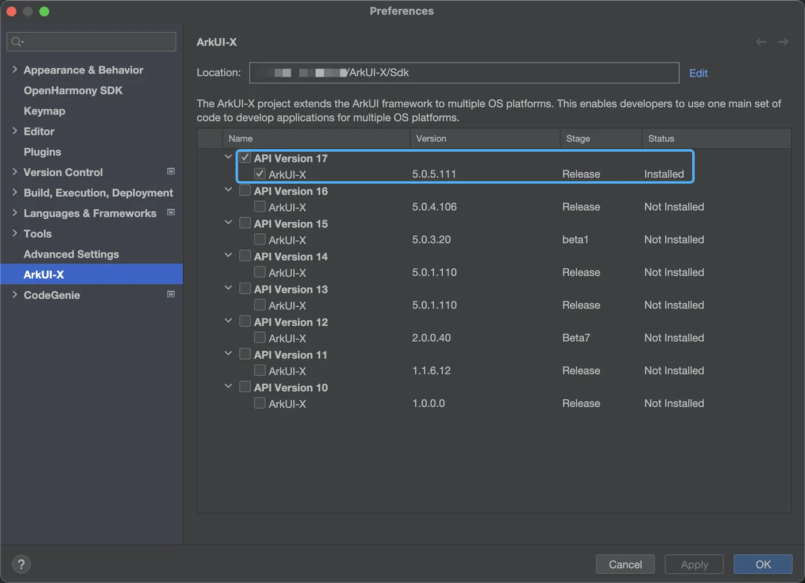The height and width of the screenshot is (583, 805).
Task: Focus the settings search field
Action: pyautogui.click(x=91, y=41)
